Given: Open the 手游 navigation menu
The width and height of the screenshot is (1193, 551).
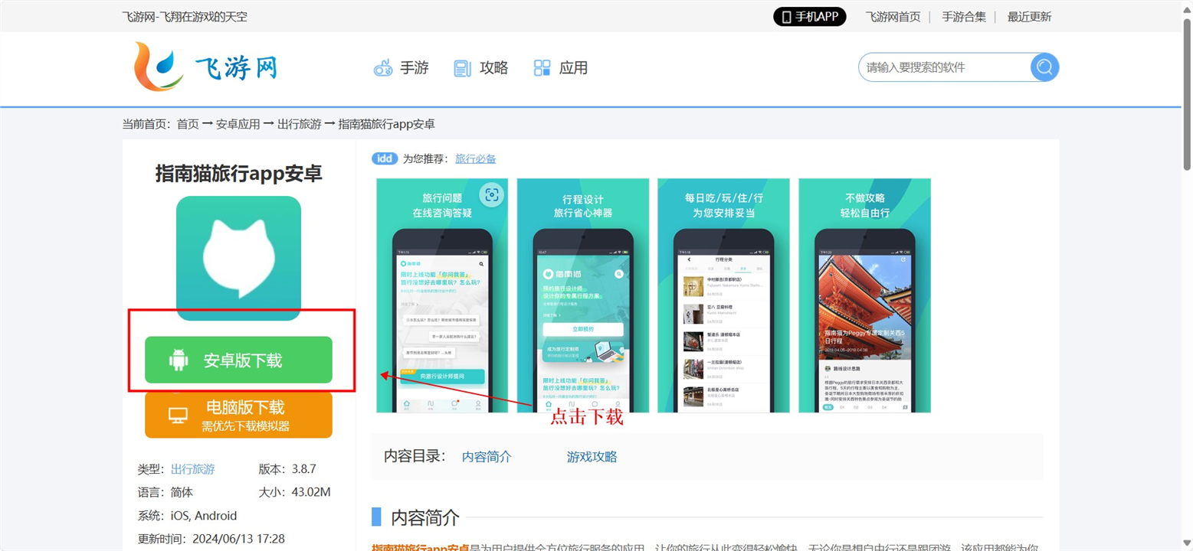Looking at the screenshot, I should pos(401,68).
